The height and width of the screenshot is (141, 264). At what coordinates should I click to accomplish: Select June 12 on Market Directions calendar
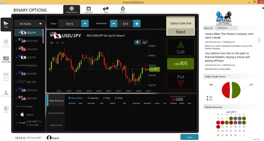click(x=218, y=127)
